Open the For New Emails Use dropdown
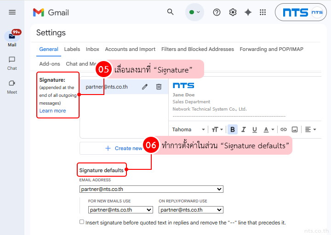 coord(120,210)
